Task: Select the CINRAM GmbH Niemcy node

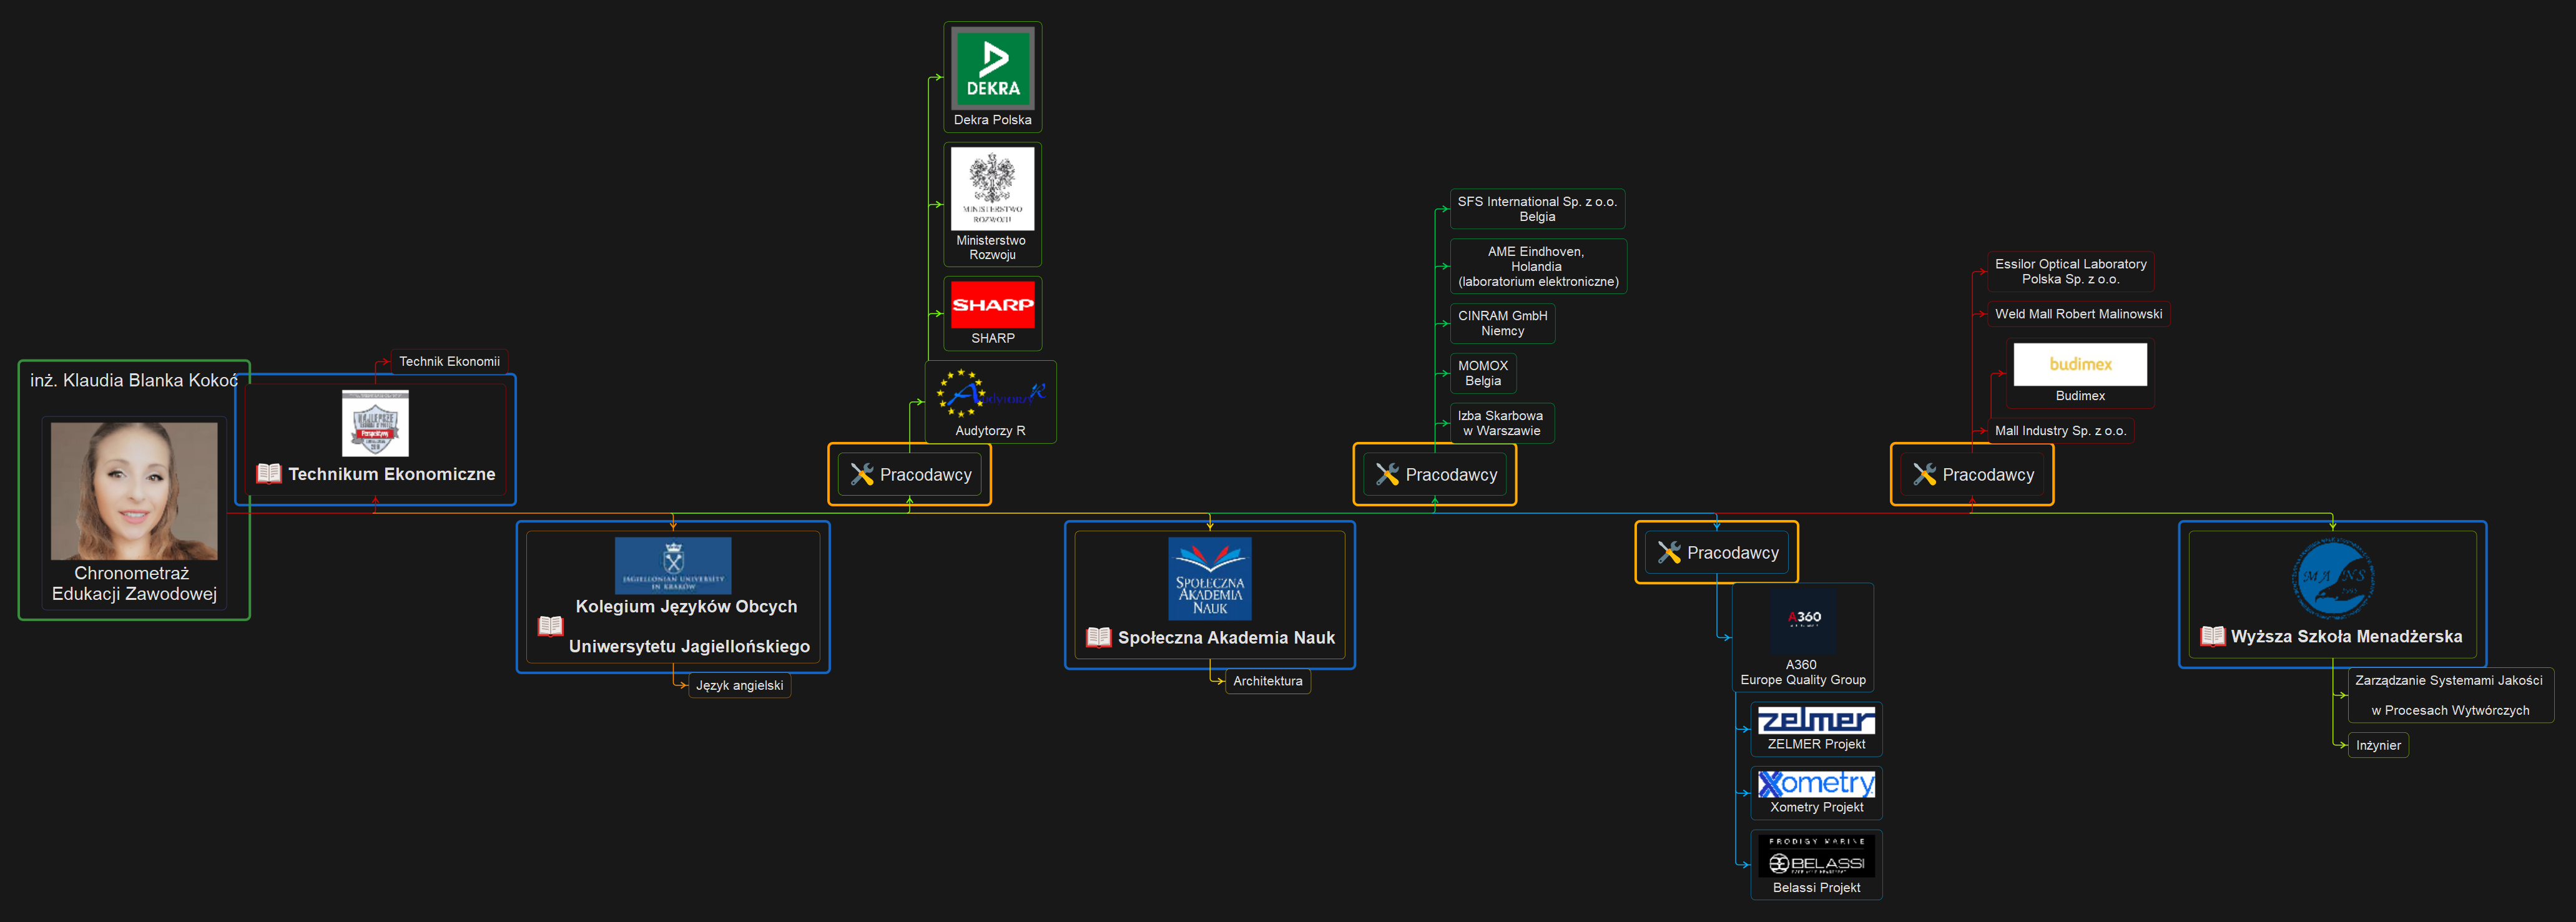Action: [1502, 323]
